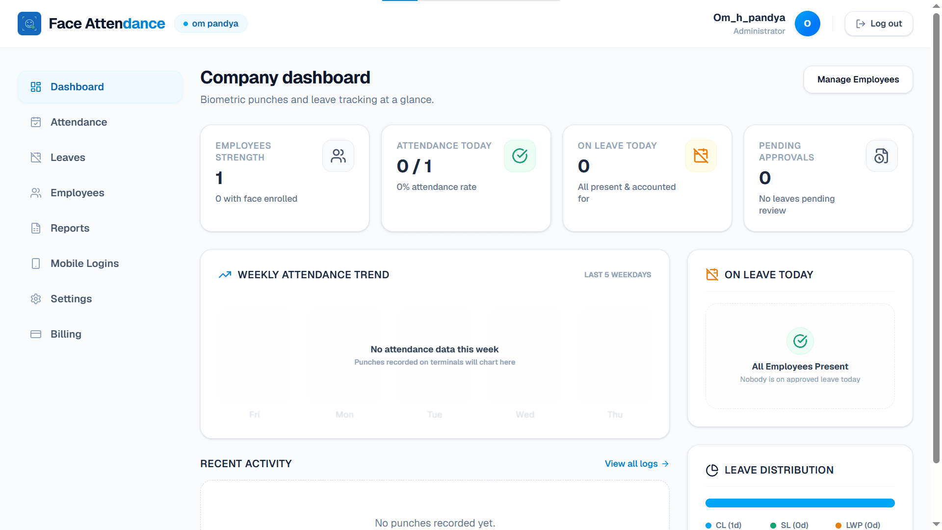This screenshot has height=530, width=942.
Task: Click the On Leave Today orange calendar card icon
Action: coord(701,156)
